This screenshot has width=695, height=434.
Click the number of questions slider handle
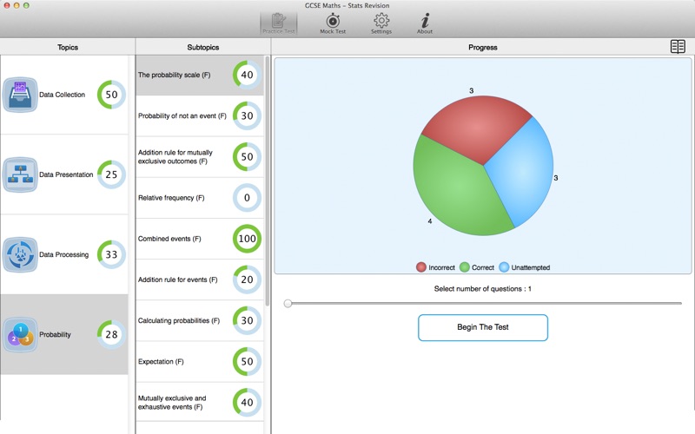(288, 303)
